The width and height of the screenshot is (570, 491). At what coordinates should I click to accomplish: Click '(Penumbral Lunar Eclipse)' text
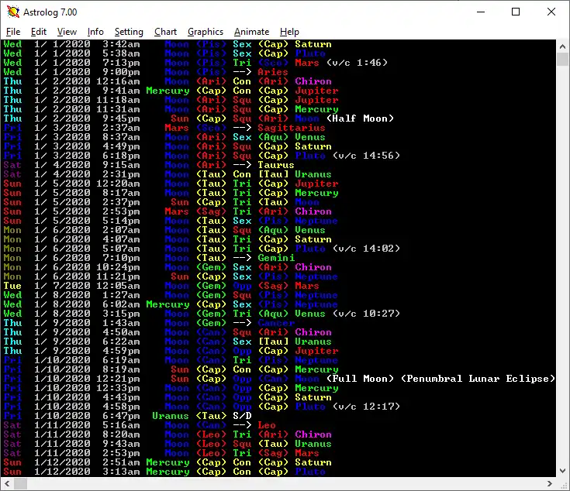point(478,379)
